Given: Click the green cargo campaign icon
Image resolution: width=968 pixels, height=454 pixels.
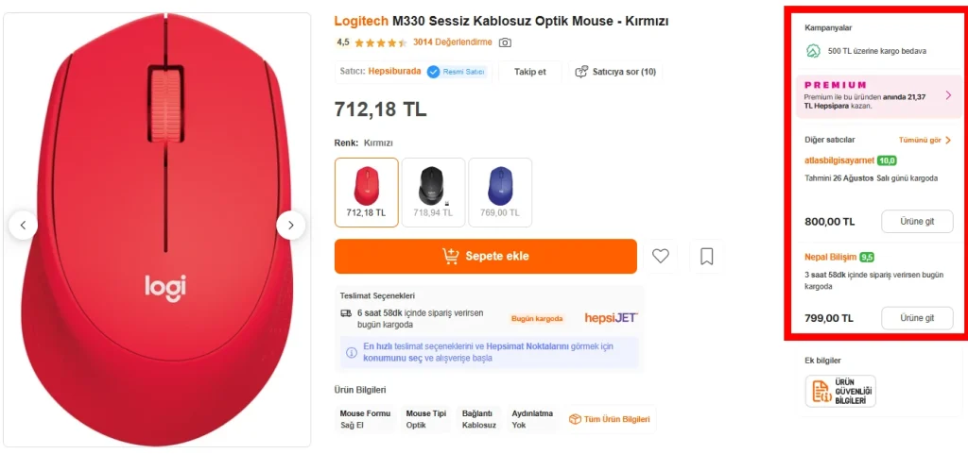Looking at the screenshot, I should click(x=812, y=51).
